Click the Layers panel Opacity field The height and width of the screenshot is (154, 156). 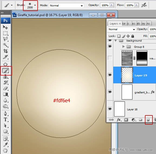click(152, 29)
